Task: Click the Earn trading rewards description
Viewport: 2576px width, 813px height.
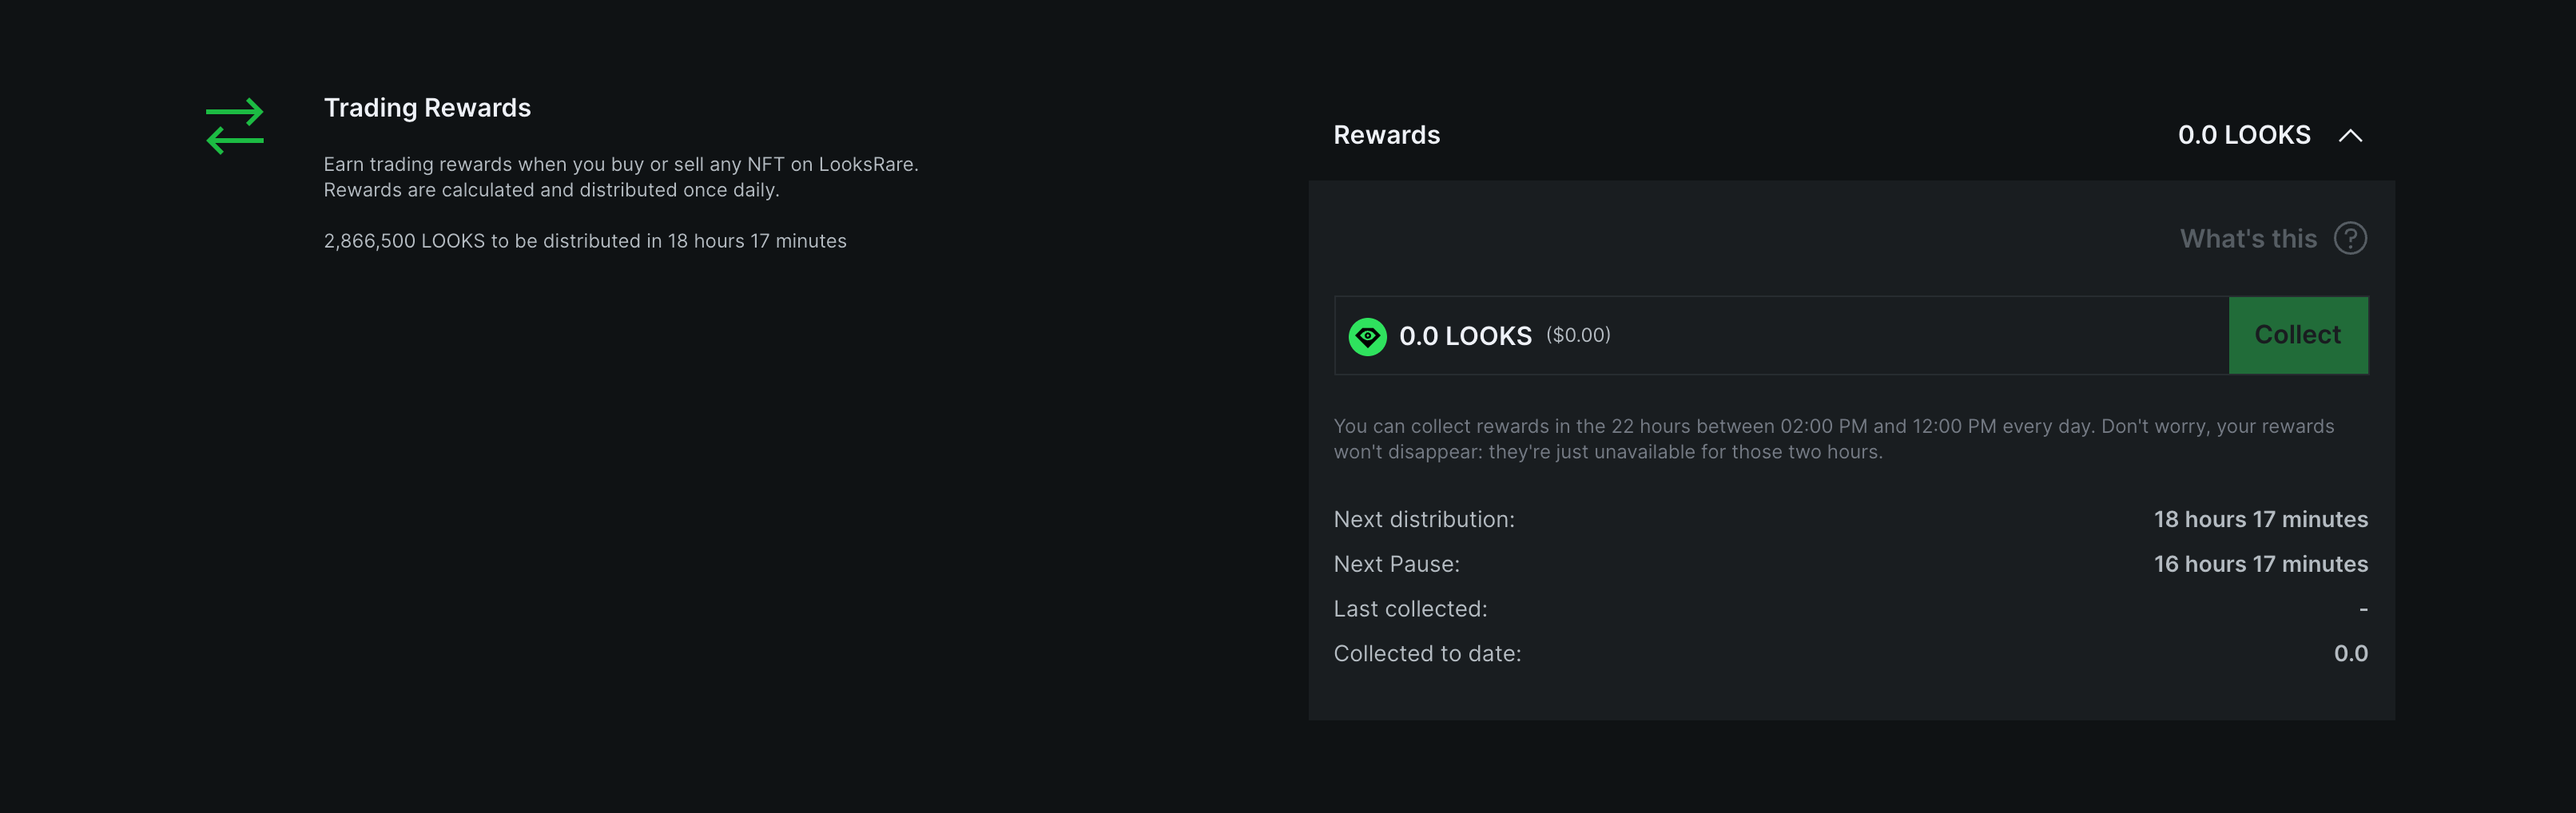Action: [620, 177]
